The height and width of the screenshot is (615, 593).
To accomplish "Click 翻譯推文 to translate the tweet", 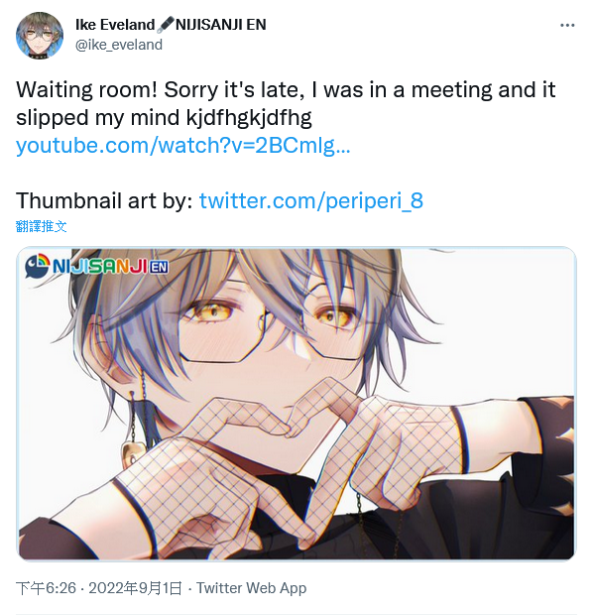I will 42,226.
